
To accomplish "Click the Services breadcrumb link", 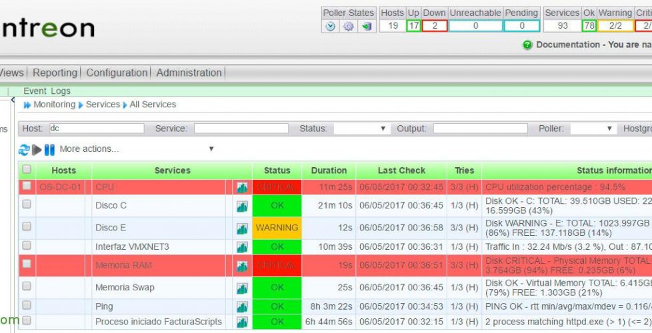I will tap(103, 105).
